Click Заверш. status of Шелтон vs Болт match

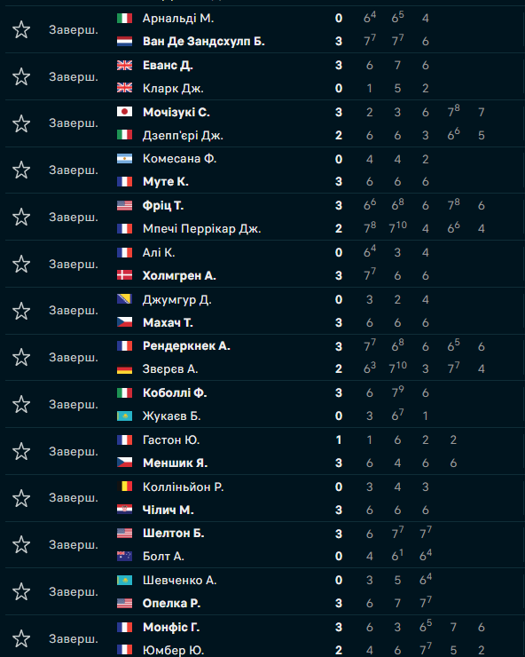coord(74,545)
